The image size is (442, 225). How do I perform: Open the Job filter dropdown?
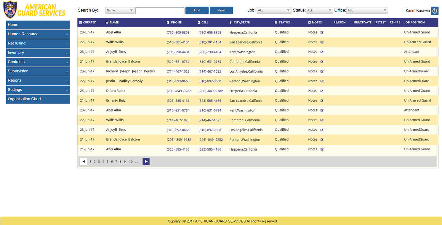pyautogui.click(x=274, y=10)
